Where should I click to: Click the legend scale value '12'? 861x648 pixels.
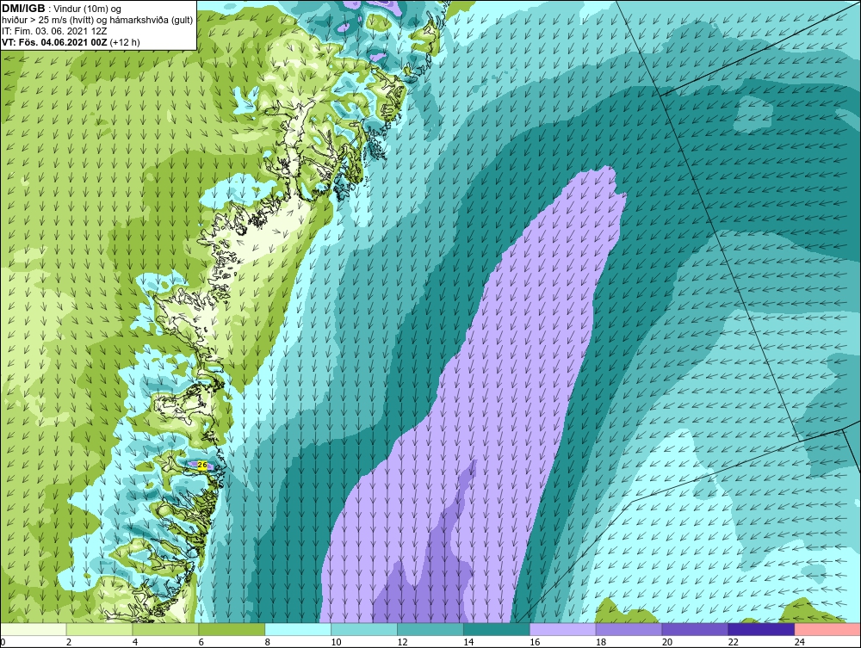[x=402, y=642]
